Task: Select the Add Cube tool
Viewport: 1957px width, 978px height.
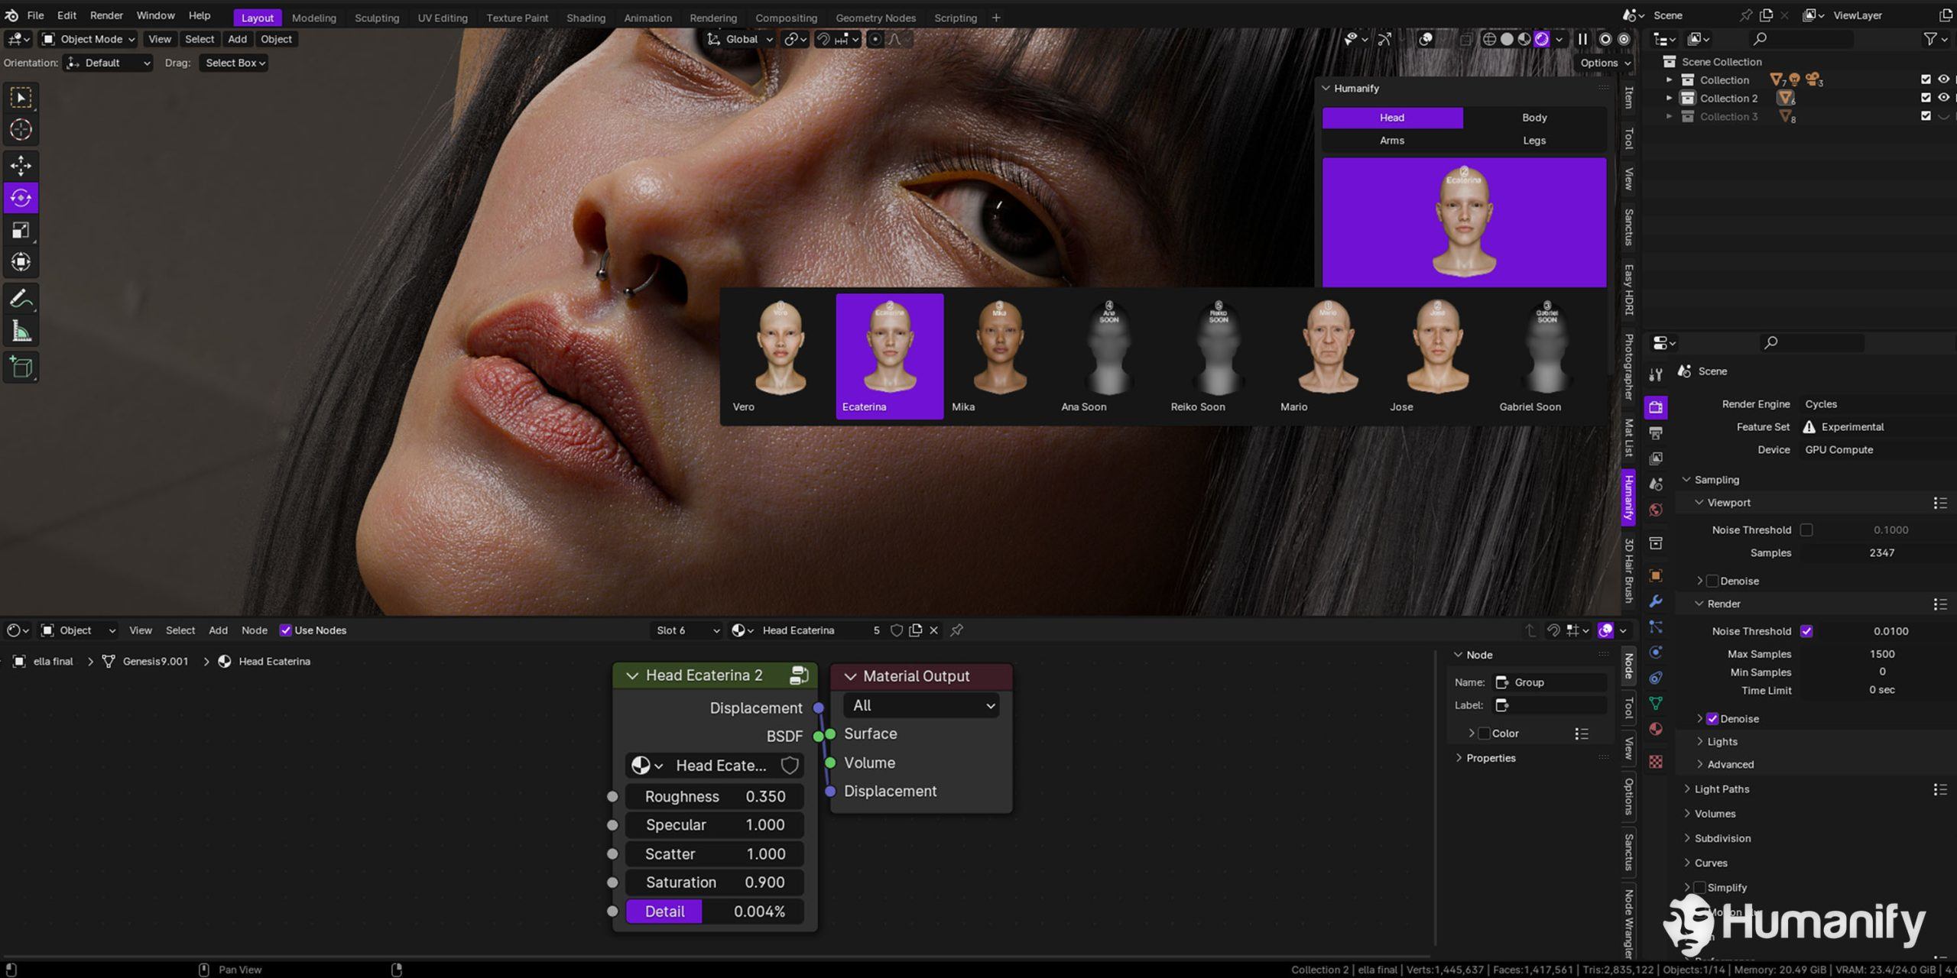Action: coord(21,368)
